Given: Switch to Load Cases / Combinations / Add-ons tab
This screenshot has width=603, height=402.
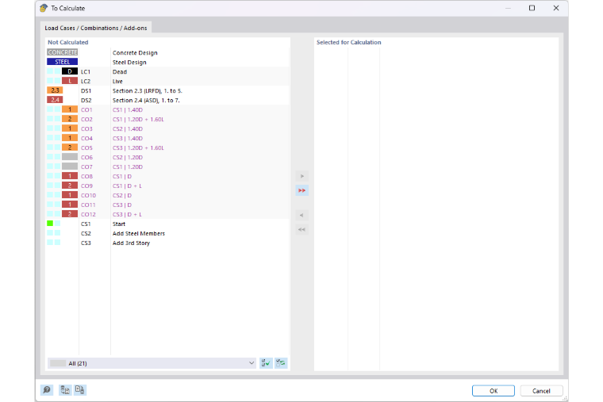Looking at the screenshot, I should click(96, 28).
